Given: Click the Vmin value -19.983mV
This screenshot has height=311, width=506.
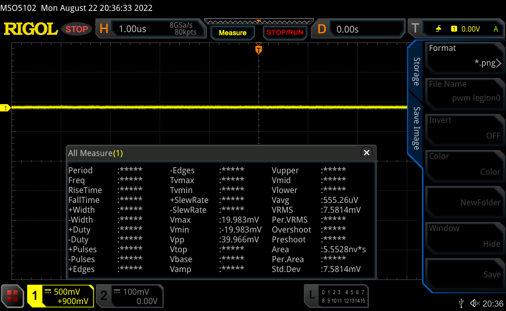Looking at the screenshot, I should pos(241,230).
